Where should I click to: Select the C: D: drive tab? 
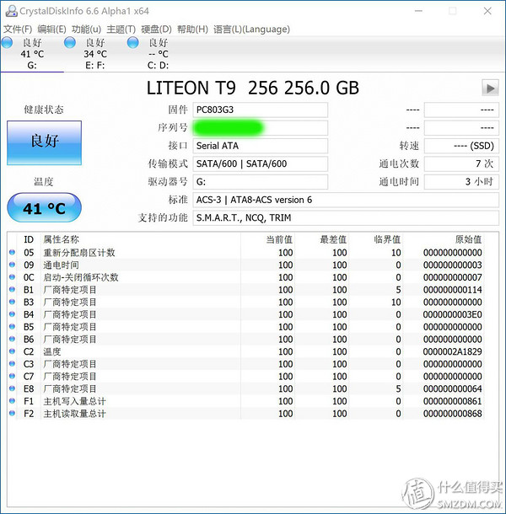pyautogui.click(x=159, y=54)
